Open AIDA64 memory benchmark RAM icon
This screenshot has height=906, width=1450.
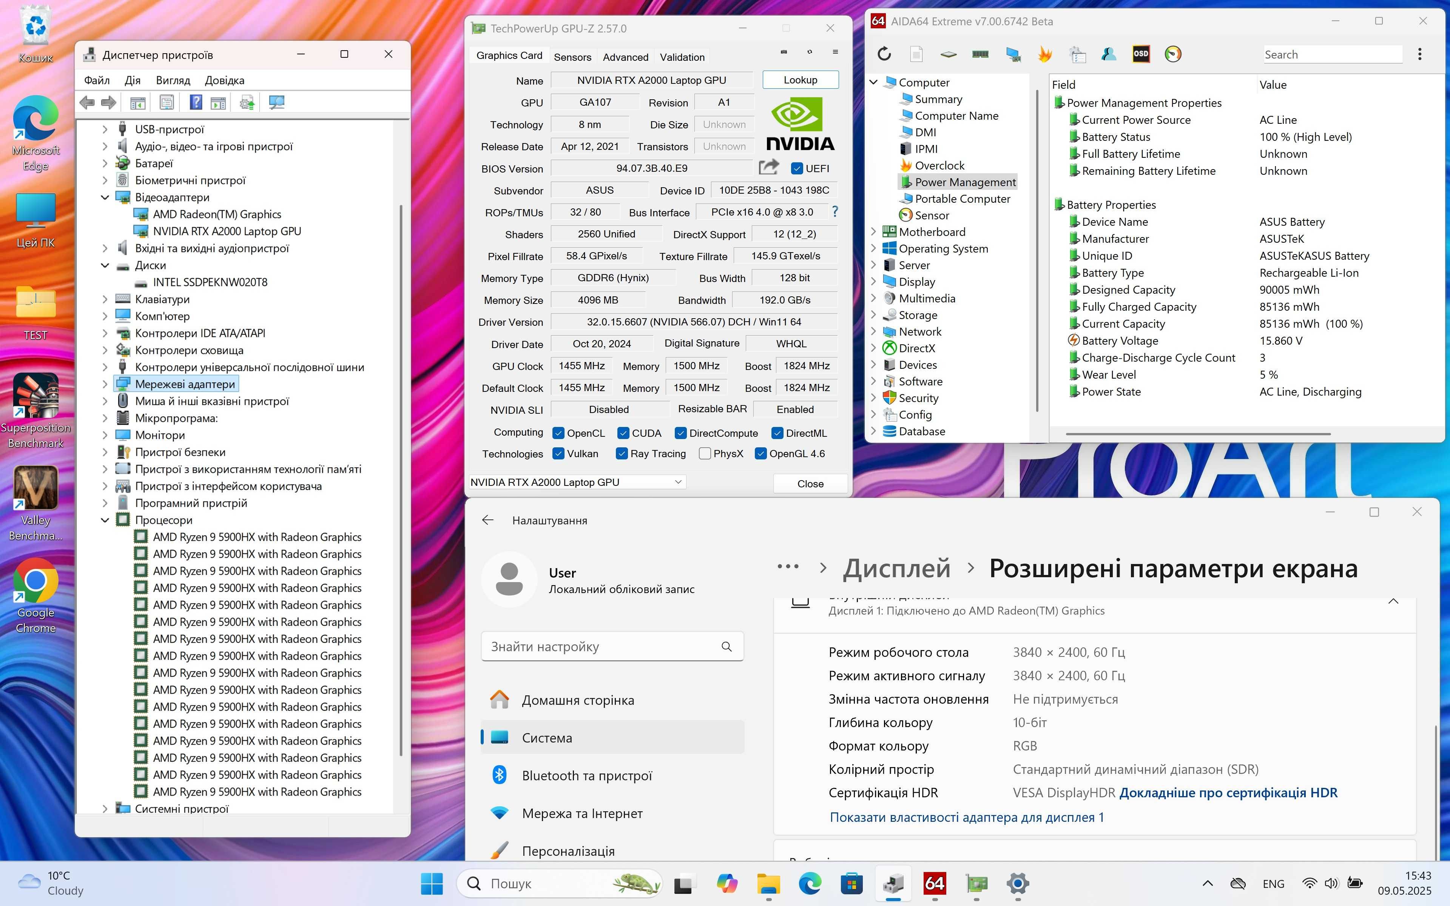[980, 54]
